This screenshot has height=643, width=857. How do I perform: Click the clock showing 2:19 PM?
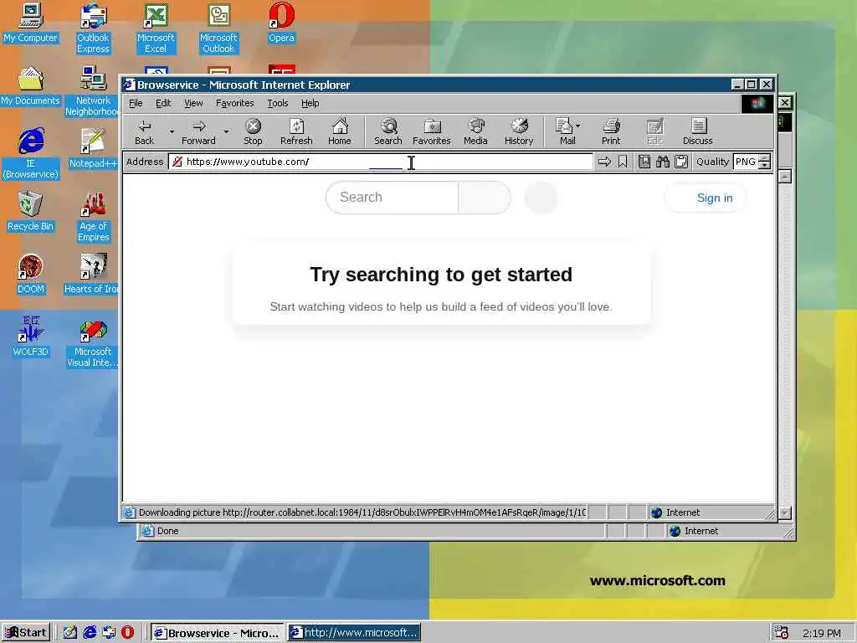coord(822,633)
